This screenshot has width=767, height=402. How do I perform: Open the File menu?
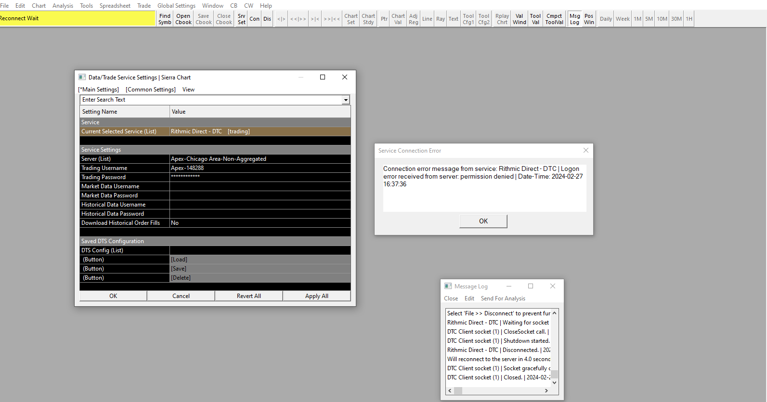(4, 6)
